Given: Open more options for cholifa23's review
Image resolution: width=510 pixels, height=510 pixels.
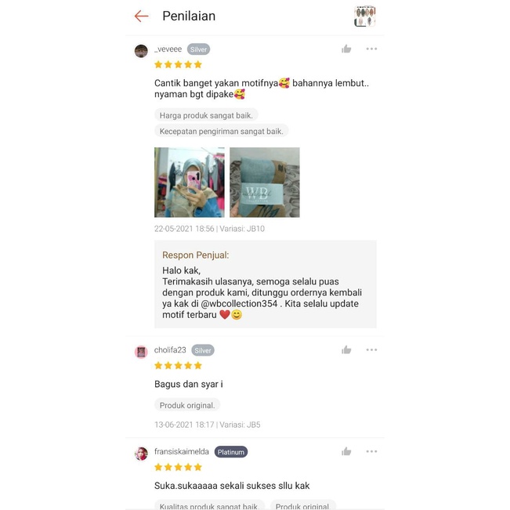Looking at the screenshot, I should (x=371, y=349).
